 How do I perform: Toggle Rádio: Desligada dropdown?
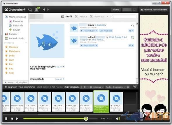(x=115, y=87)
